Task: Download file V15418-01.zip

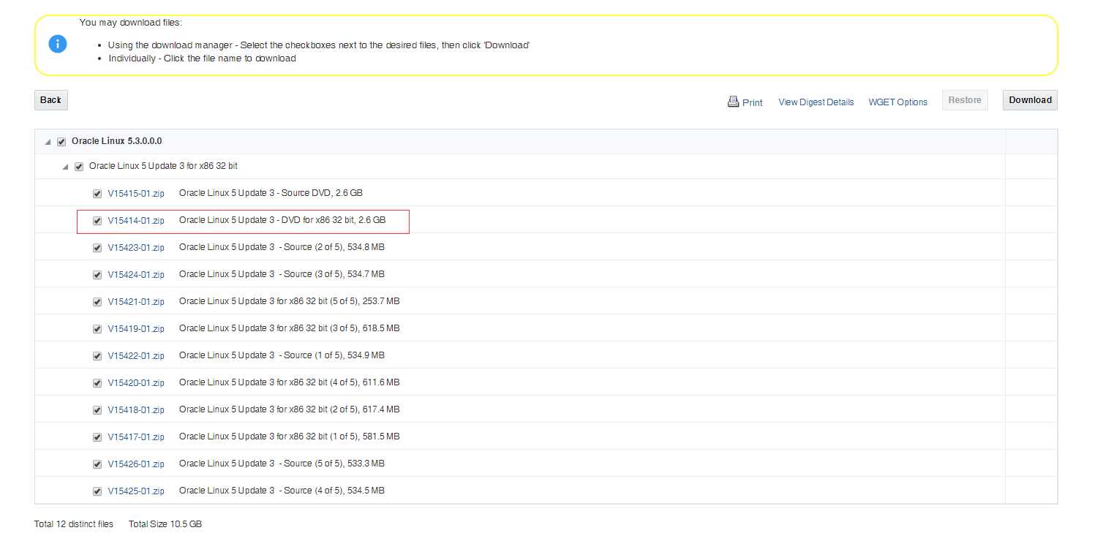Action: point(136,409)
